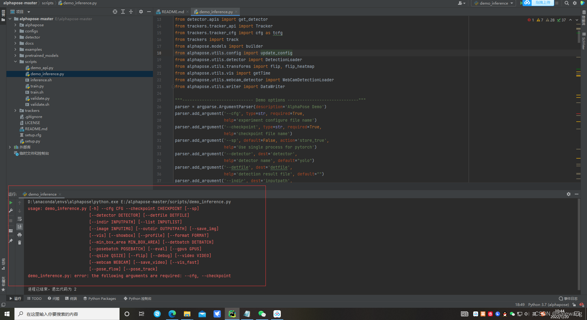The width and height of the screenshot is (587, 320).
Task: Expand the alphapose folder
Action: (x=15, y=25)
